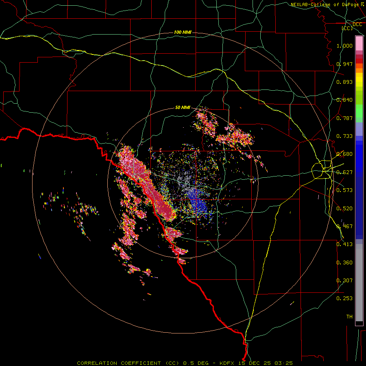Click the 0.733 scale value
Viewport: 366px width, 366px height.
[x=344, y=136]
